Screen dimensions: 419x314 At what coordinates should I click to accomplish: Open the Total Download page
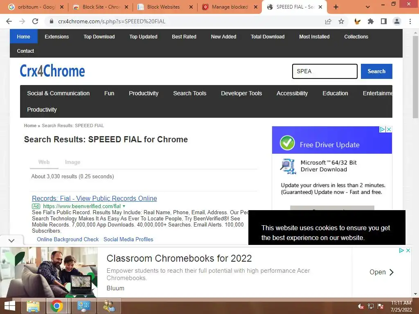[x=268, y=36]
